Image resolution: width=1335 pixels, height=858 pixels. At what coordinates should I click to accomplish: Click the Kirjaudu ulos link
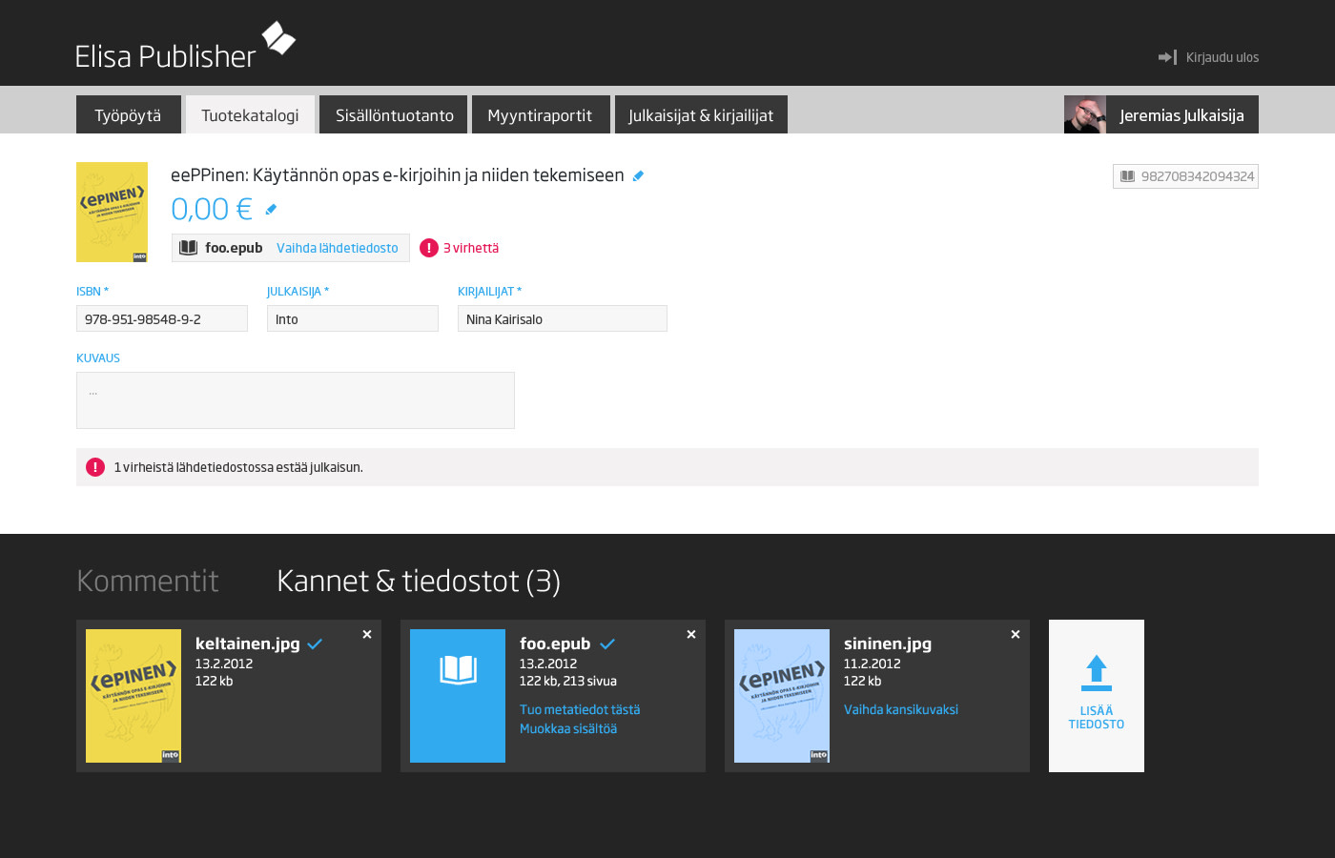(x=1222, y=57)
